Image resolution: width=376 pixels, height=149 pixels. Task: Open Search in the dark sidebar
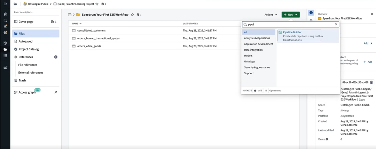[5, 20]
